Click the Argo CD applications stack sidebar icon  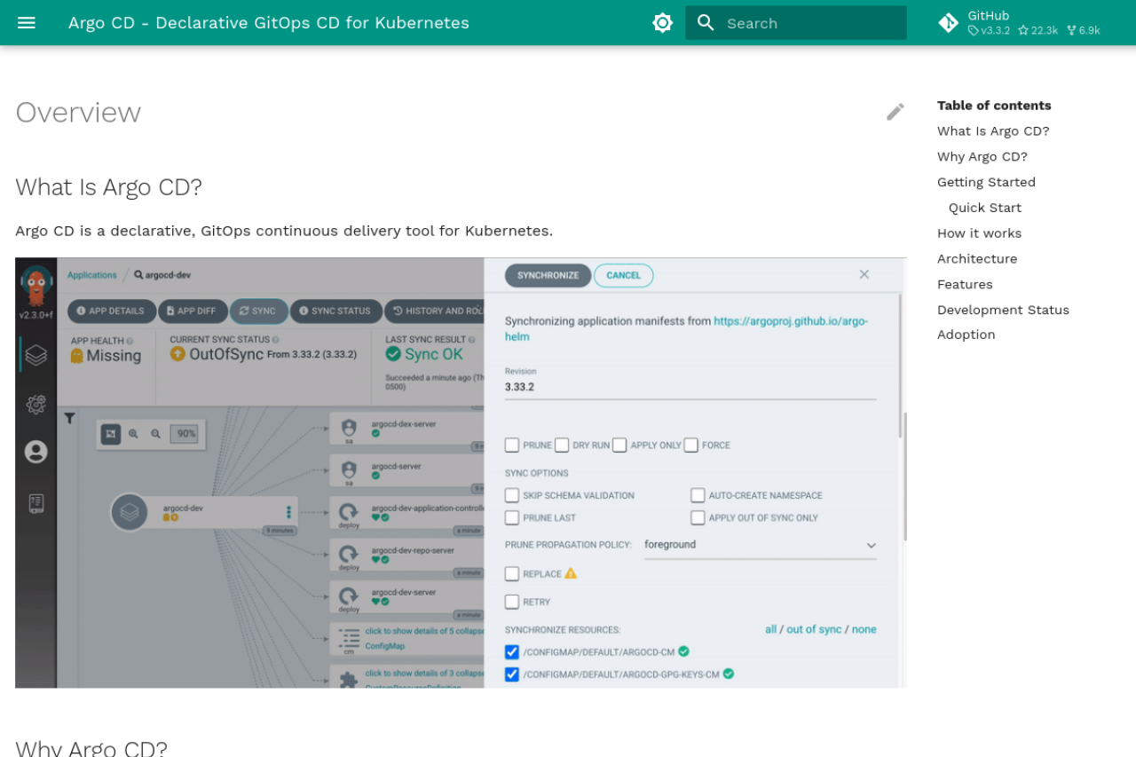(36, 355)
